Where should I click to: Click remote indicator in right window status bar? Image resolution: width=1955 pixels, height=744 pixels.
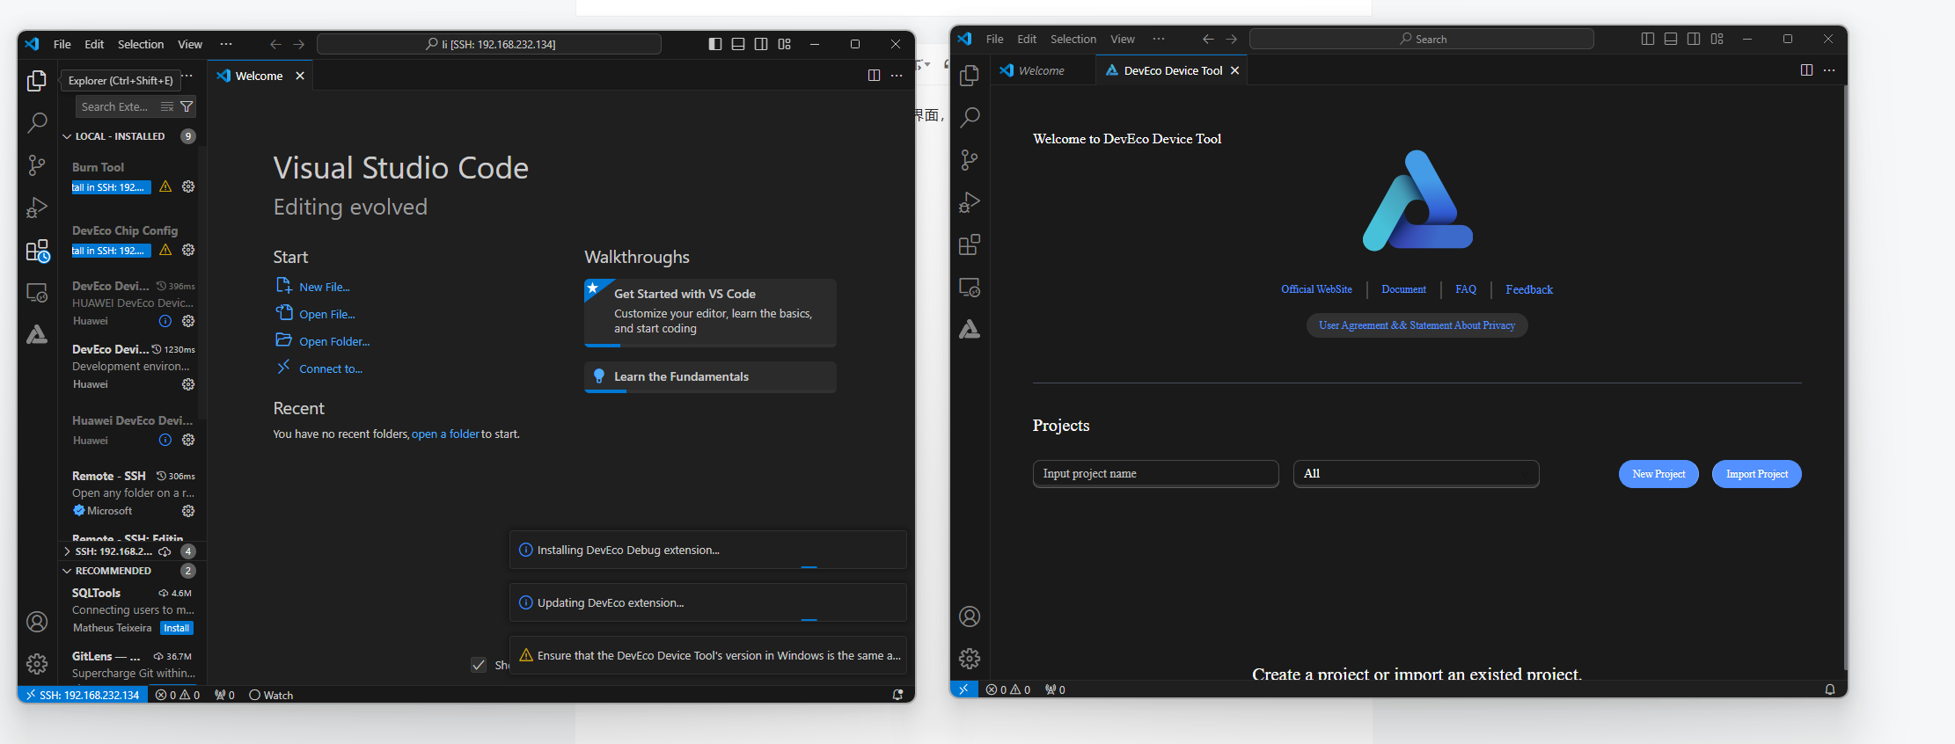click(x=963, y=689)
